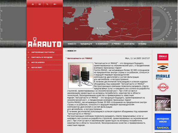Open the Продукция menu item

tap(86, 44)
